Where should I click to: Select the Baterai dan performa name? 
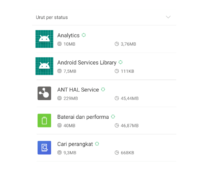83,117
